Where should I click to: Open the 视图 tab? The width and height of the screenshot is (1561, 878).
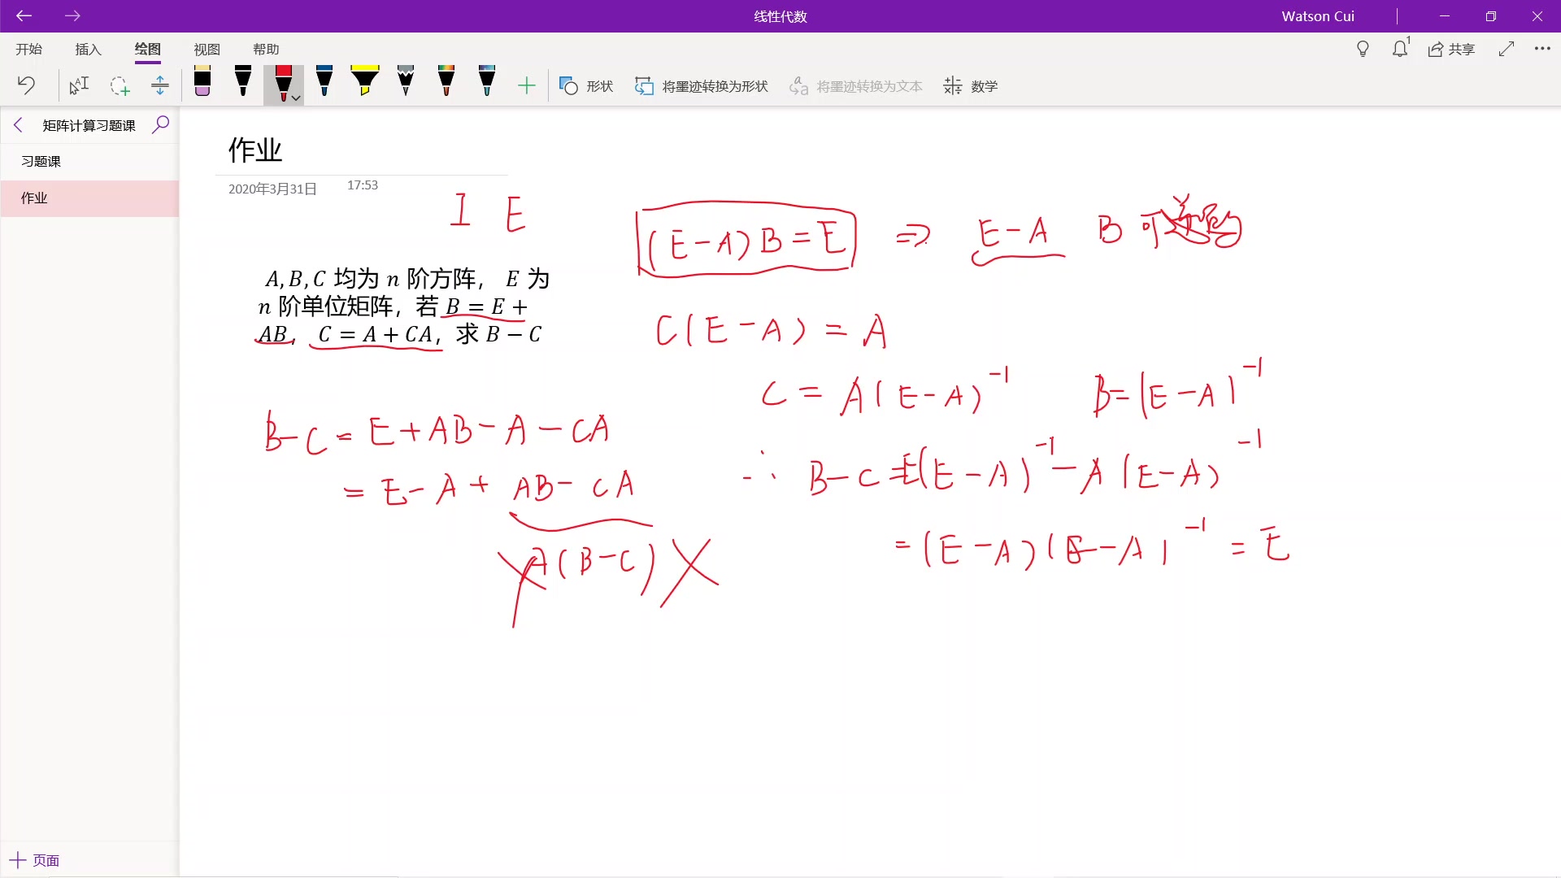click(x=207, y=50)
